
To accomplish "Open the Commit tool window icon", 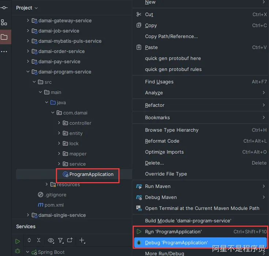I will pos(4,8).
